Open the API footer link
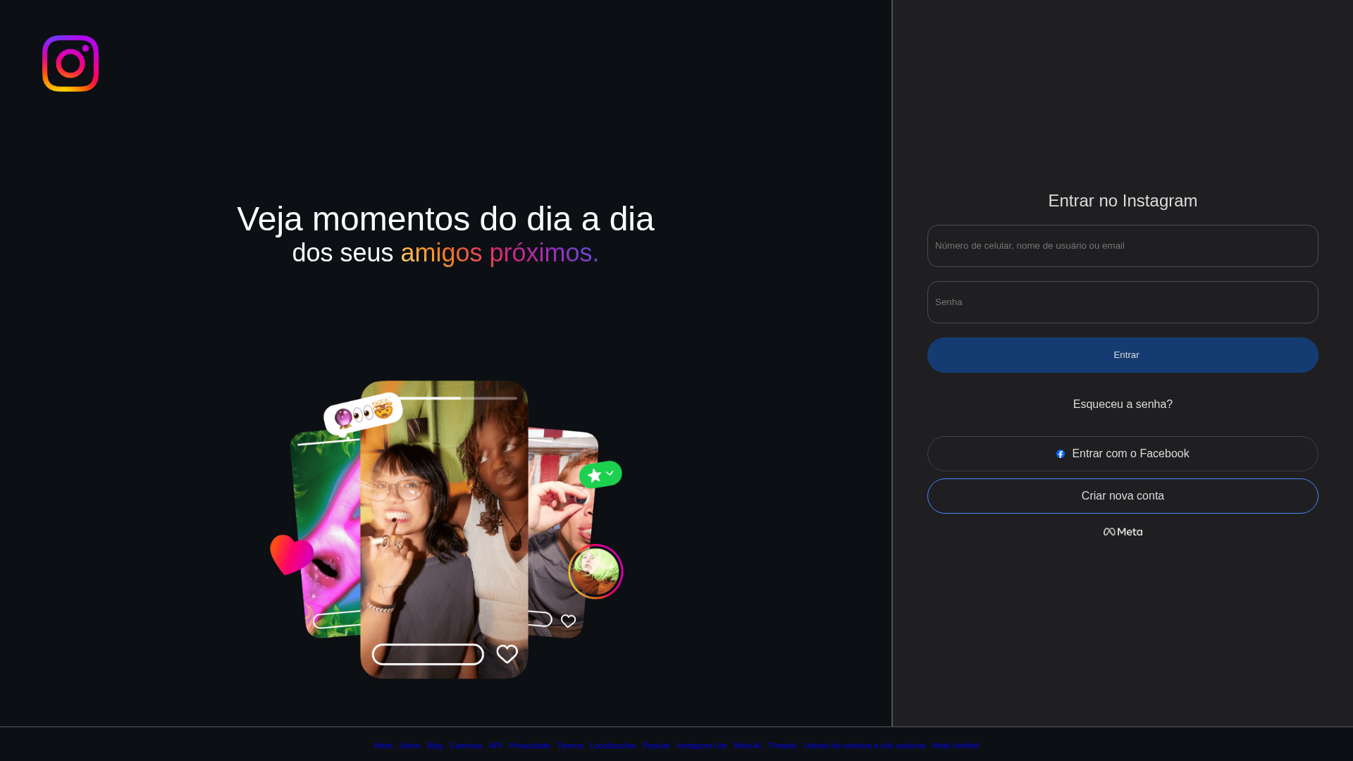Viewport: 1353px width, 761px height. 495,745
